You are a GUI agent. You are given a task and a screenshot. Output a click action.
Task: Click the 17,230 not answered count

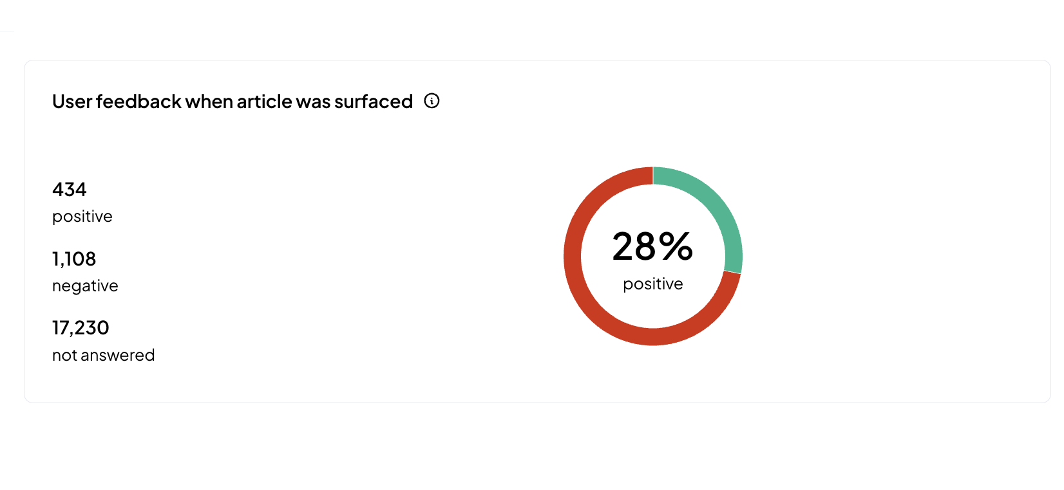click(x=81, y=328)
